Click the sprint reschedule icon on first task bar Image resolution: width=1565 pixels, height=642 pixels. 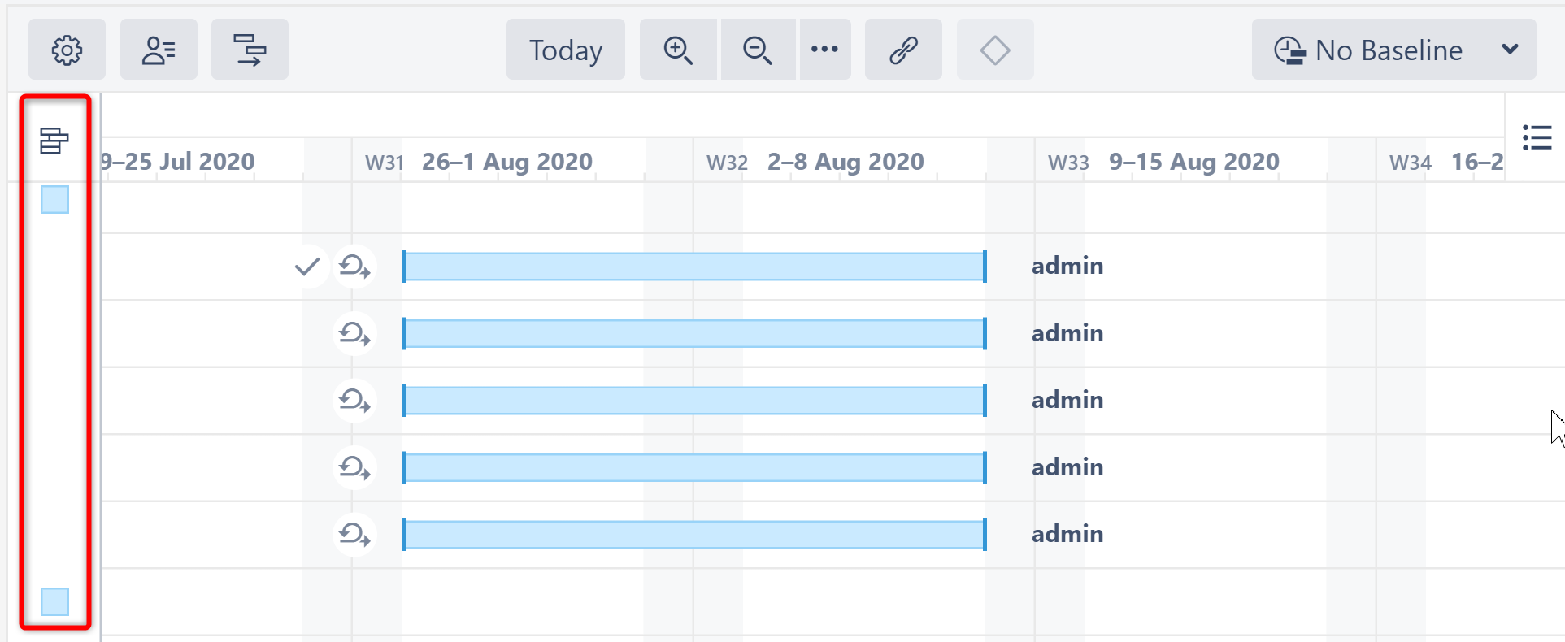pyautogui.click(x=354, y=267)
